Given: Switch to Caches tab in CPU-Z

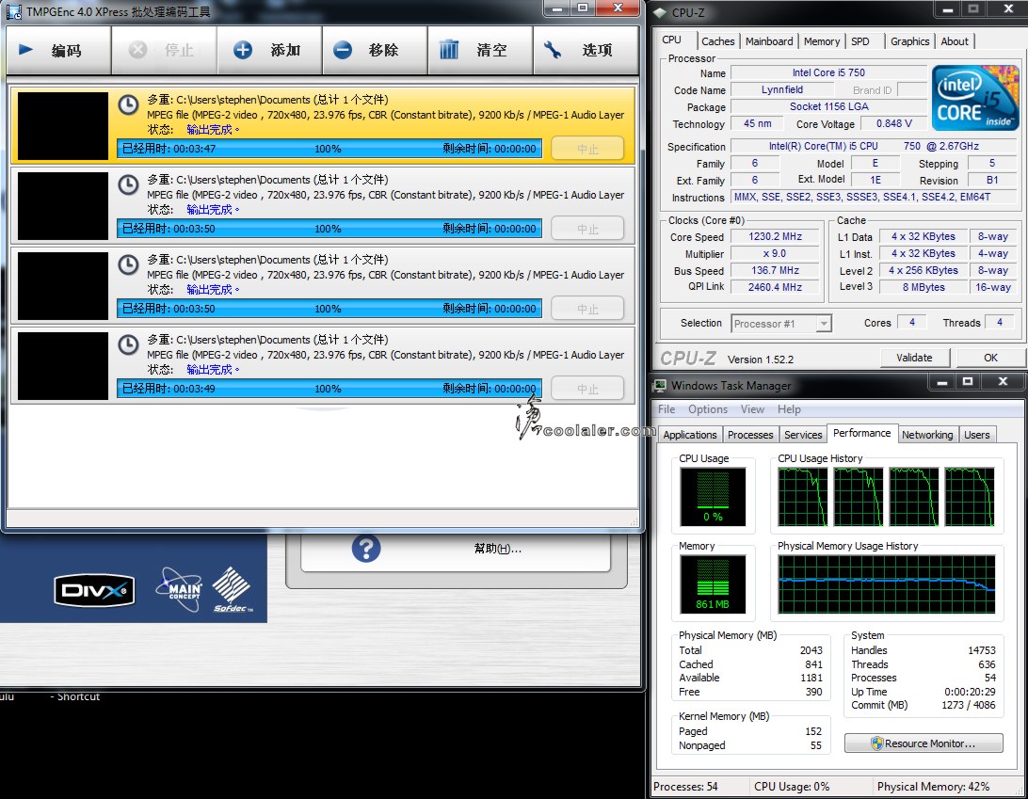Looking at the screenshot, I should 718,41.
